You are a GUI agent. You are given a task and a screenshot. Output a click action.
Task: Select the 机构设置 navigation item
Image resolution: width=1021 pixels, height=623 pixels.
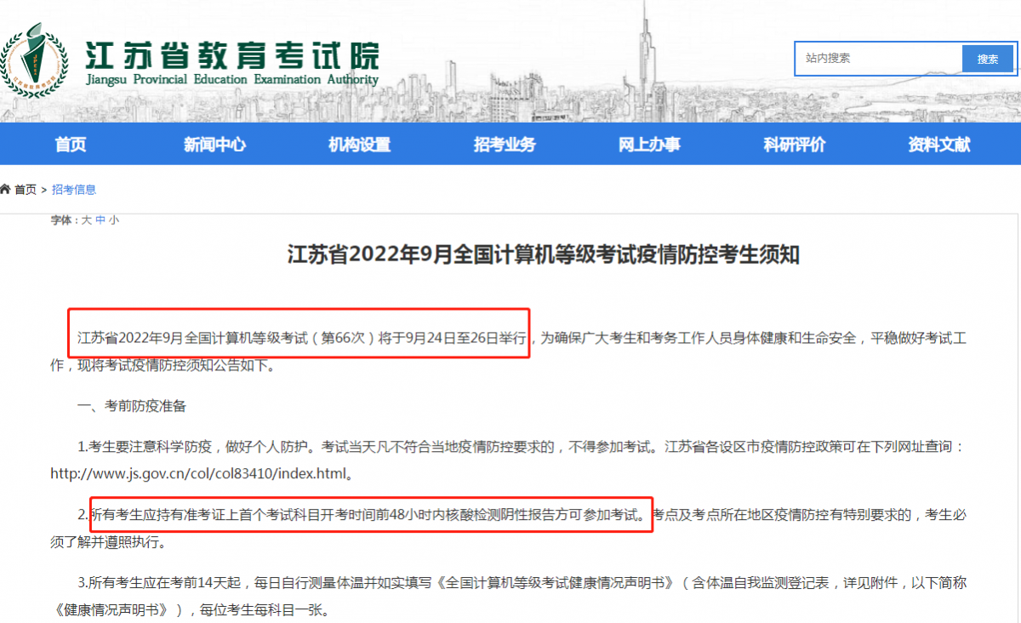pos(359,145)
